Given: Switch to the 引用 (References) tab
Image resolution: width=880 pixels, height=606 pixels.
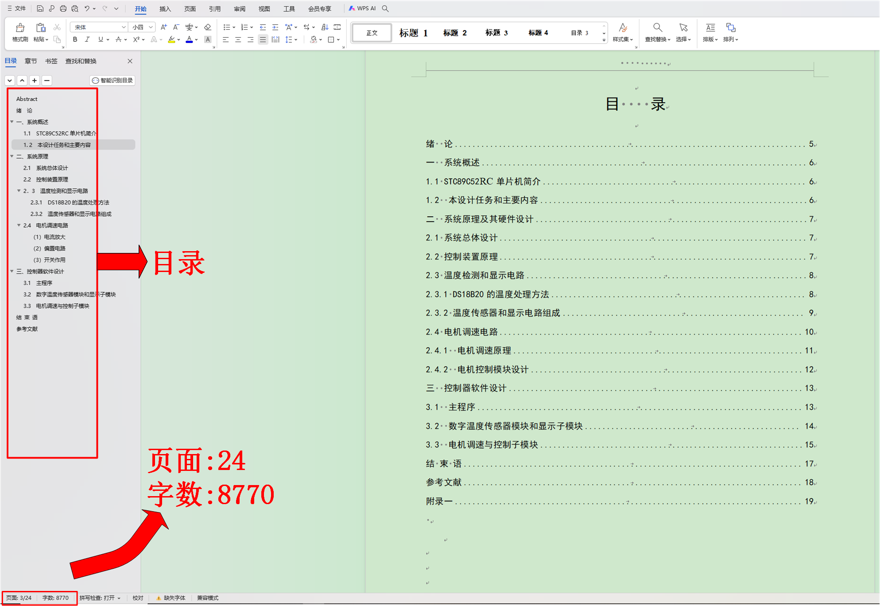Looking at the screenshot, I should click(x=215, y=9).
